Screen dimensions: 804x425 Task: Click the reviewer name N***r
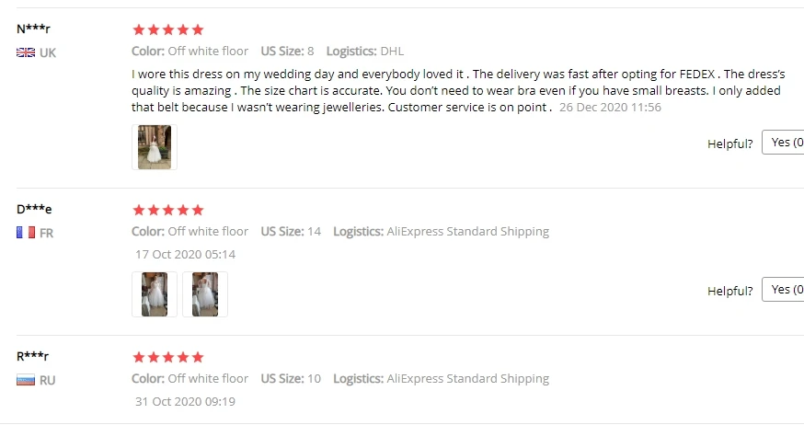click(x=34, y=29)
